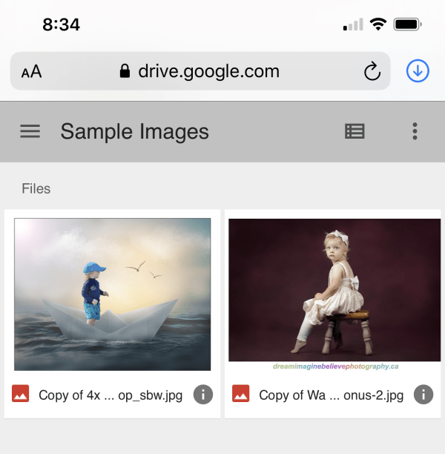
Task: Switch to list view layout
Action: (x=355, y=131)
